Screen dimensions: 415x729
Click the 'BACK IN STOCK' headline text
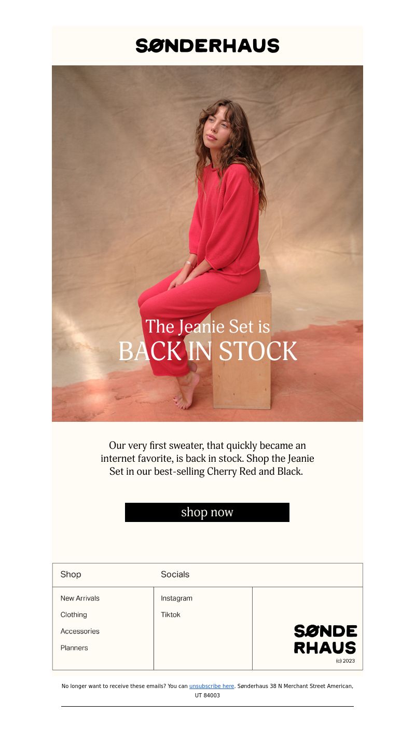click(x=208, y=351)
